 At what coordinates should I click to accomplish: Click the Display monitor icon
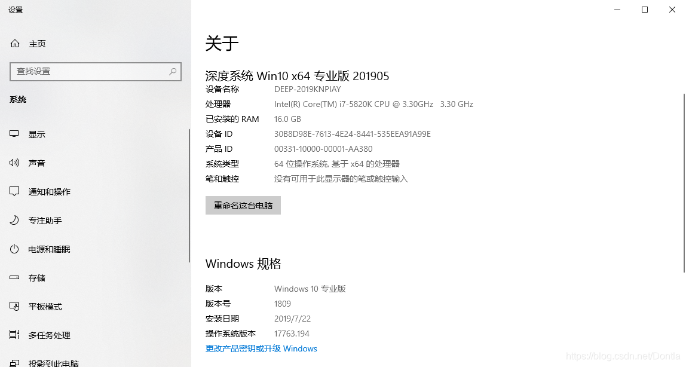pos(14,134)
